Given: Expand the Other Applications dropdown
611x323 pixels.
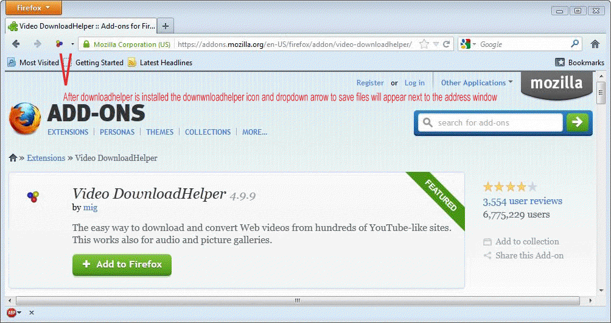Looking at the screenshot, I should coord(477,83).
